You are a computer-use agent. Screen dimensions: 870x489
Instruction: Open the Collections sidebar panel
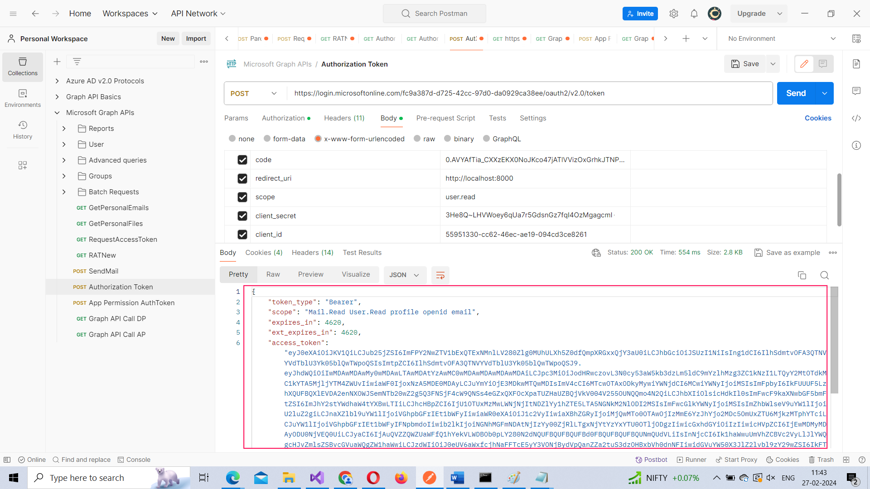coord(23,67)
